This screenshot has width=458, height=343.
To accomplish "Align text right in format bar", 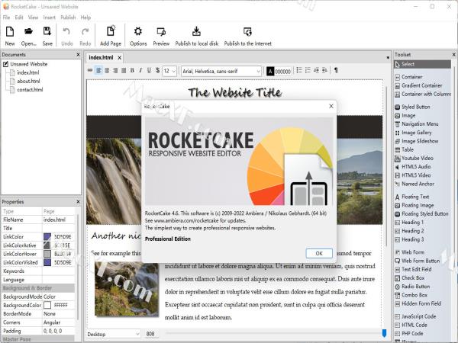I will pos(115,71).
